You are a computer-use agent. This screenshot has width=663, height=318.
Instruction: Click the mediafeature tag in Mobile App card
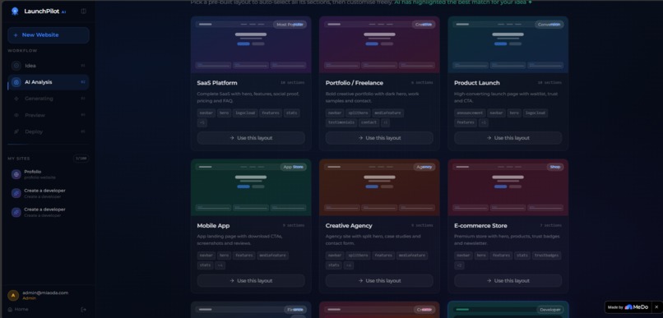(x=273, y=256)
